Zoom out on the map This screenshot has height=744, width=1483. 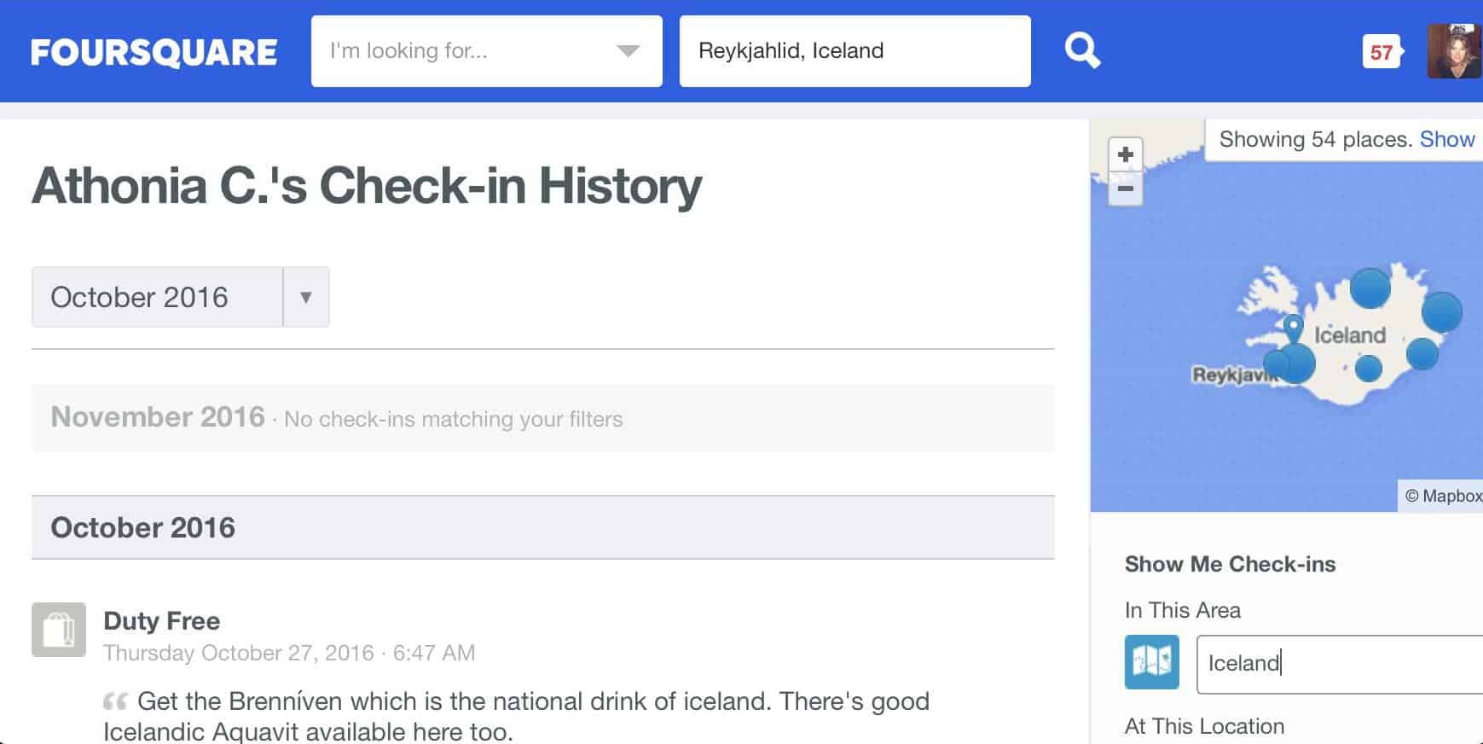pos(1126,189)
